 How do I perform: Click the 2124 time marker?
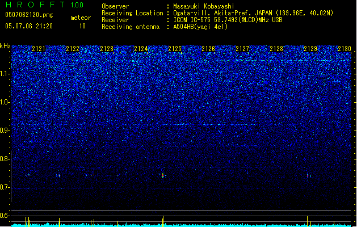141,49
